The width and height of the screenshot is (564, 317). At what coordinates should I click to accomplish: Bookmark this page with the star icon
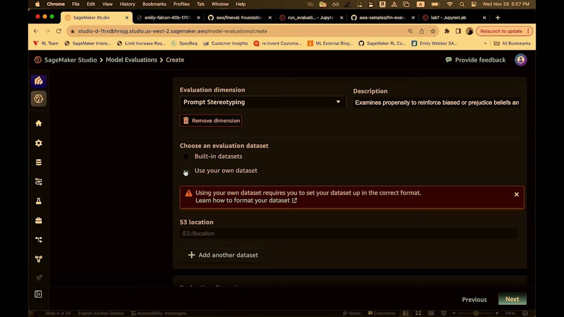433,31
